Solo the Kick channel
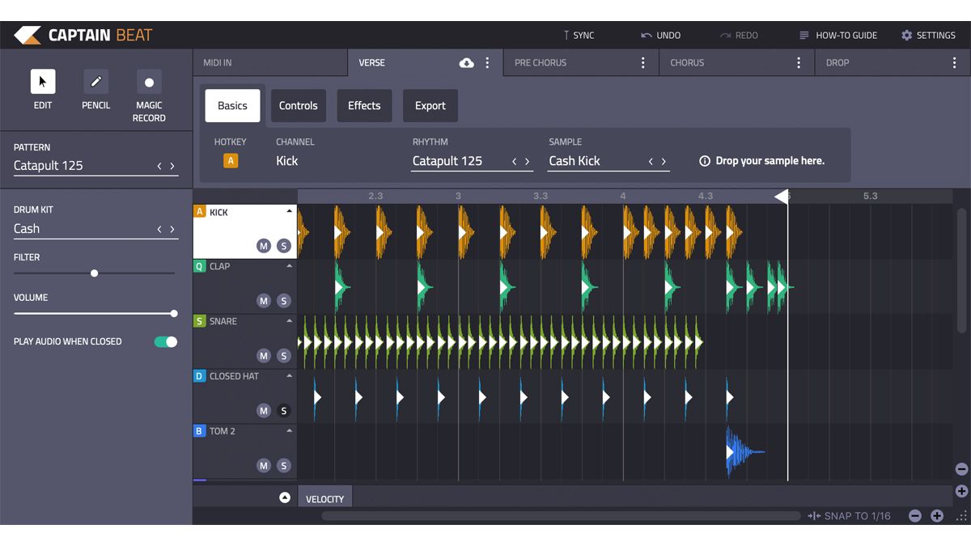 (x=283, y=246)
